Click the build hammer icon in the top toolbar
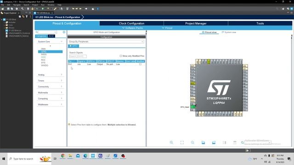The width and height of the screenshot is (294, 165). pyautogui.click(x=23, y=9)
